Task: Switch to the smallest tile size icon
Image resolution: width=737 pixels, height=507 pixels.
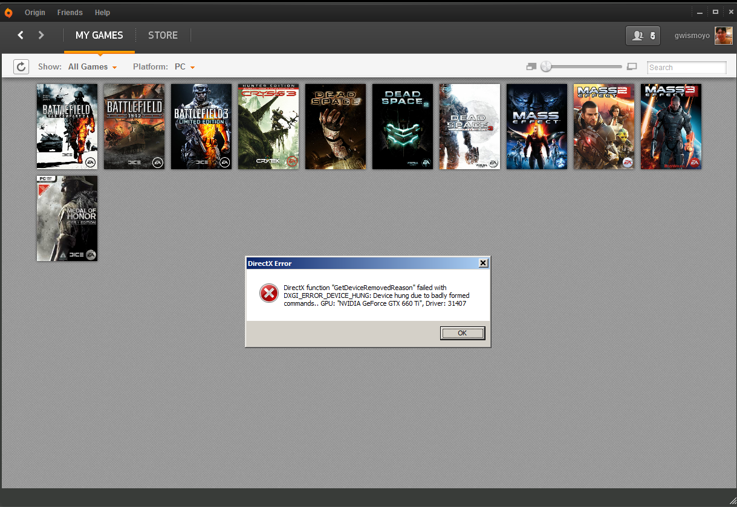Action: click(531, 66)
